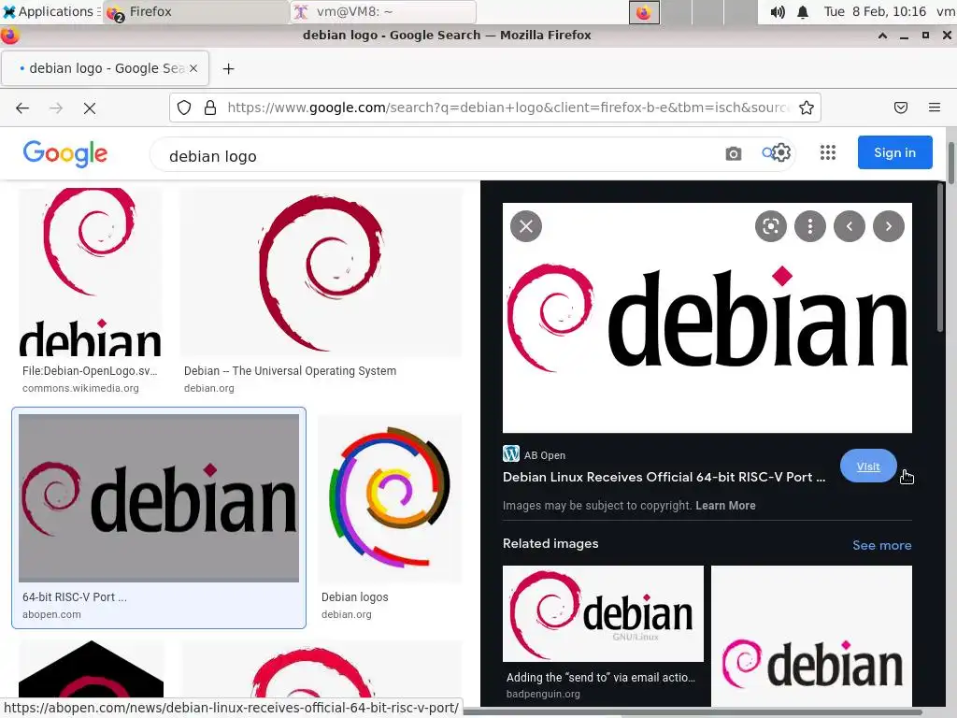957x718 pixels.
Task: Open black hexagon logo thumbnail
Action: coord(92,669)
